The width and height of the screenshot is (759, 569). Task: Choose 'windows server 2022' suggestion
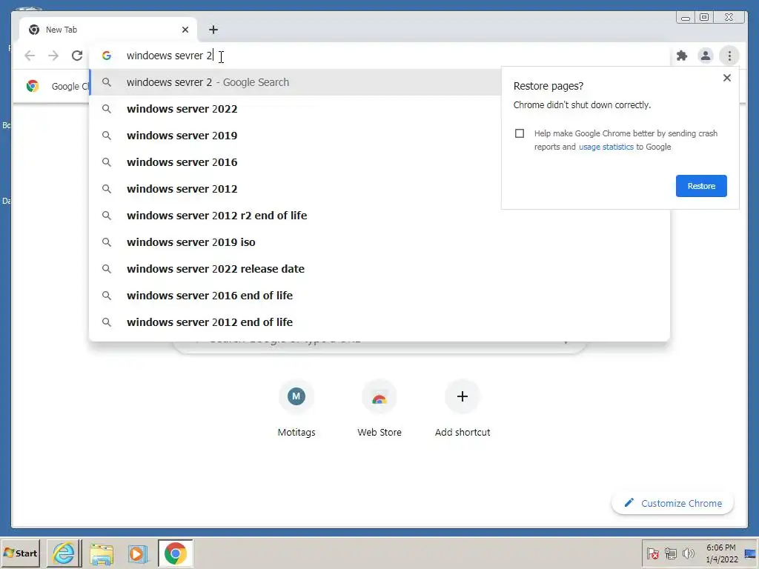click(x=295, y=109)
